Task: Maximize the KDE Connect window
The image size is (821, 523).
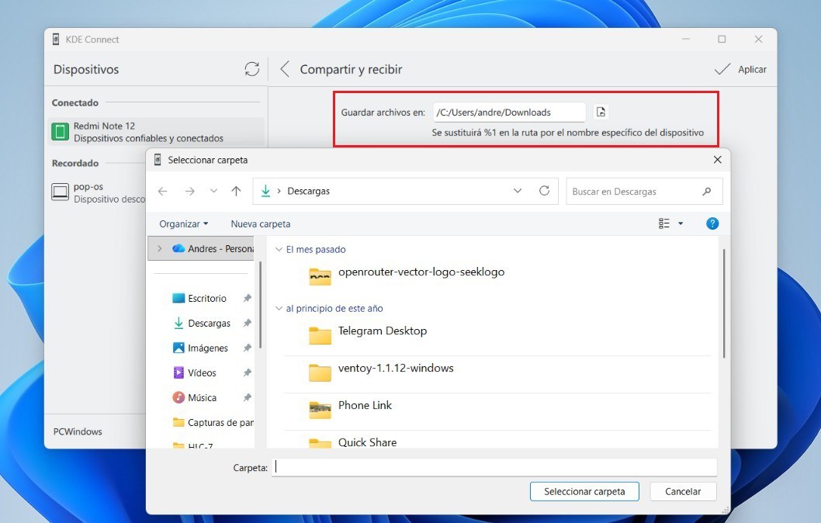Action: (x=722, y=40)
